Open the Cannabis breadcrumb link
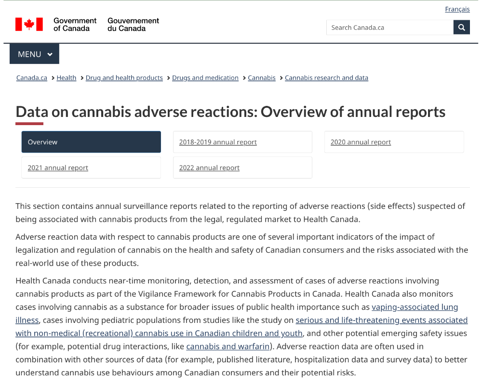482x385 pixels. [261, 77]
